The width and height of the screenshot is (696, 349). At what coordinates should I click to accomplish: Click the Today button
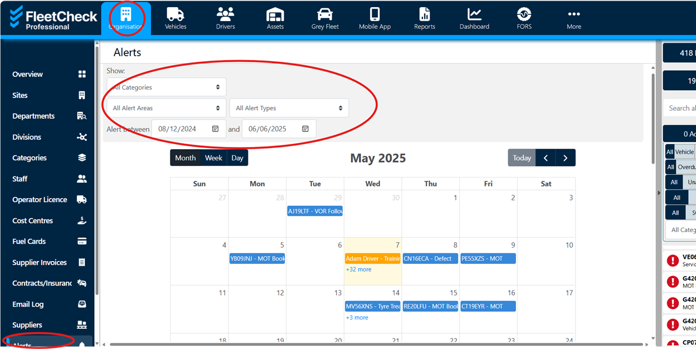pos(522,158)
